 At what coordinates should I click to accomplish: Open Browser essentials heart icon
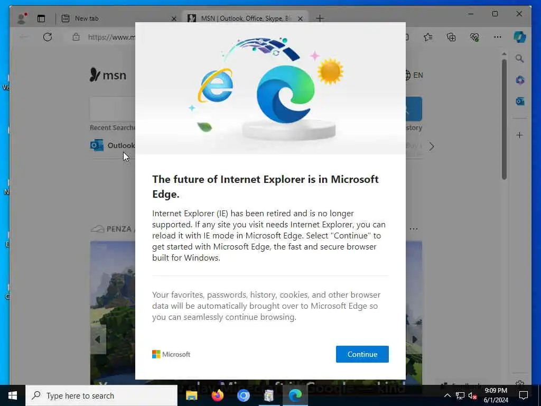pyautogui.click(x=474, y=37)
